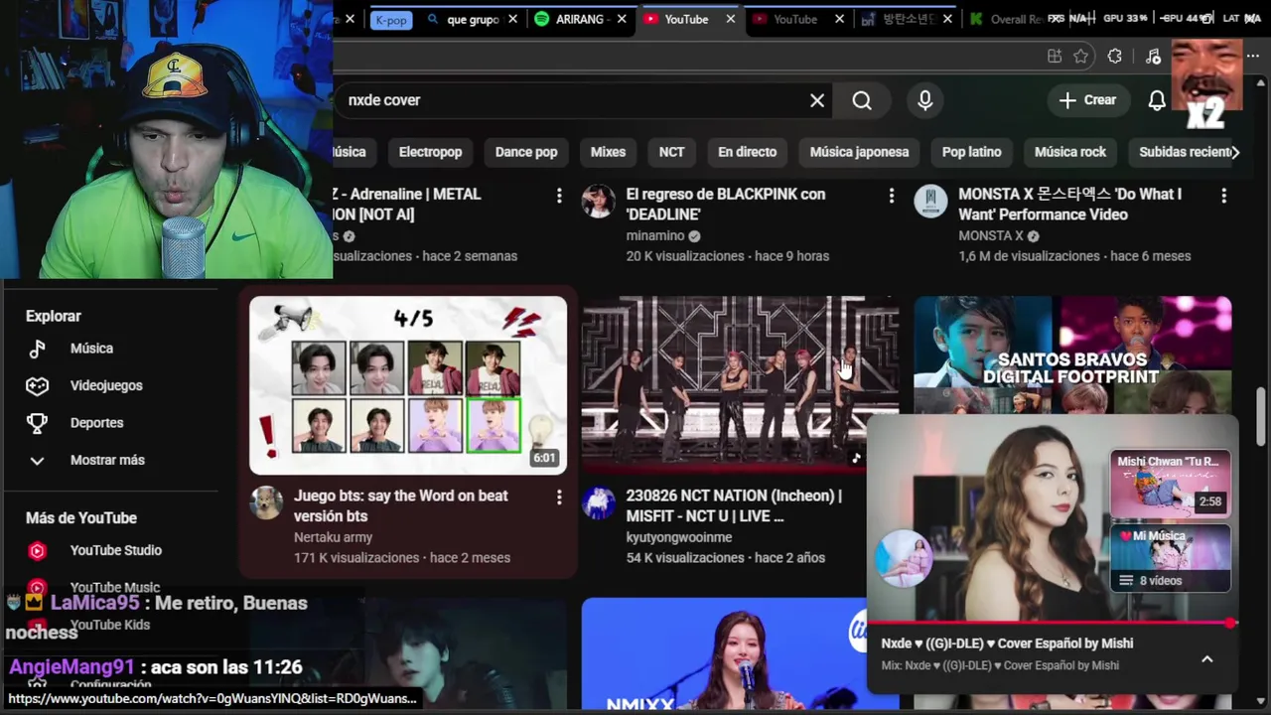
Task: Open options for MONSTA X video
Action: click(x=1223, y=196)
